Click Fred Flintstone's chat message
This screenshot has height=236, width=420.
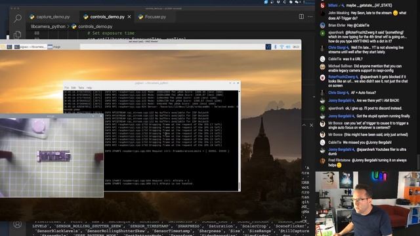click(367, 163)
